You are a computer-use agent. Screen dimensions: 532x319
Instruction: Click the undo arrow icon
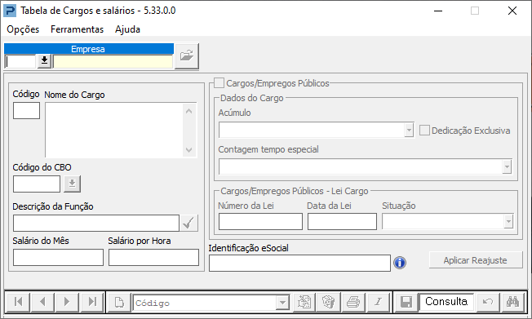click(x=488, y=302)
